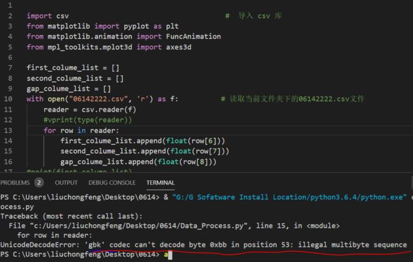The image size is (413, 262).
Task: Click 'FuncAnimation' on line 4
Action: pyautogui.click(x=193, y=37)
